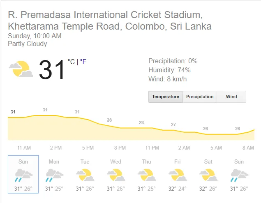
Task: Choose Tuesday's partly cloudy icon
Action: click(85, 175)
